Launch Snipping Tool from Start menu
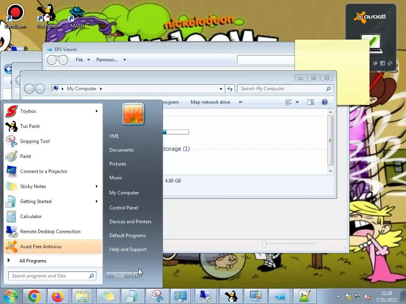 tap(53, 141)
